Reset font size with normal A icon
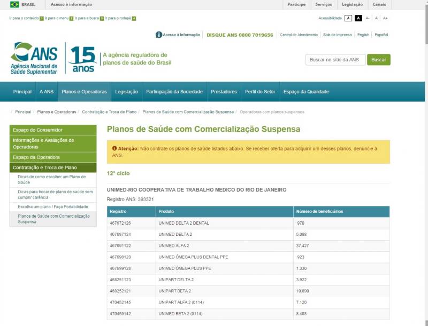Image resolution: width=428 pixels, height=326 pixels. pos(376,18)
